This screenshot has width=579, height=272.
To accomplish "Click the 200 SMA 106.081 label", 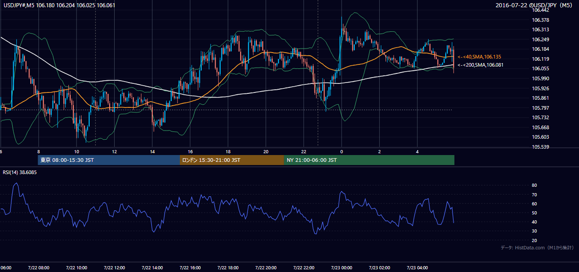I will [480, 65].
